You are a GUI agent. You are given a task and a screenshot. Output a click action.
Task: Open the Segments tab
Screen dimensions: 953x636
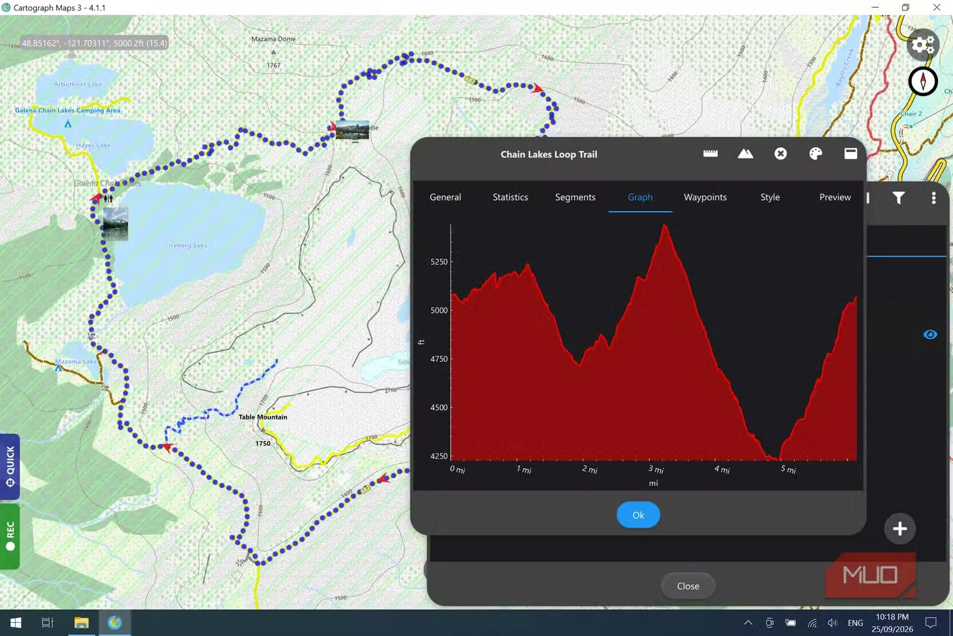[x=575, y=197]
